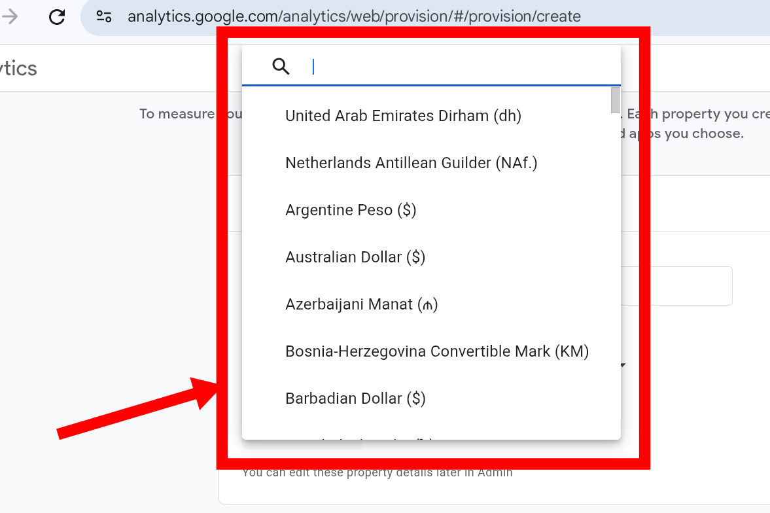Screen dimensions: 770x513
Task: Open site information icon in address bar
Action: pos(103,16)
